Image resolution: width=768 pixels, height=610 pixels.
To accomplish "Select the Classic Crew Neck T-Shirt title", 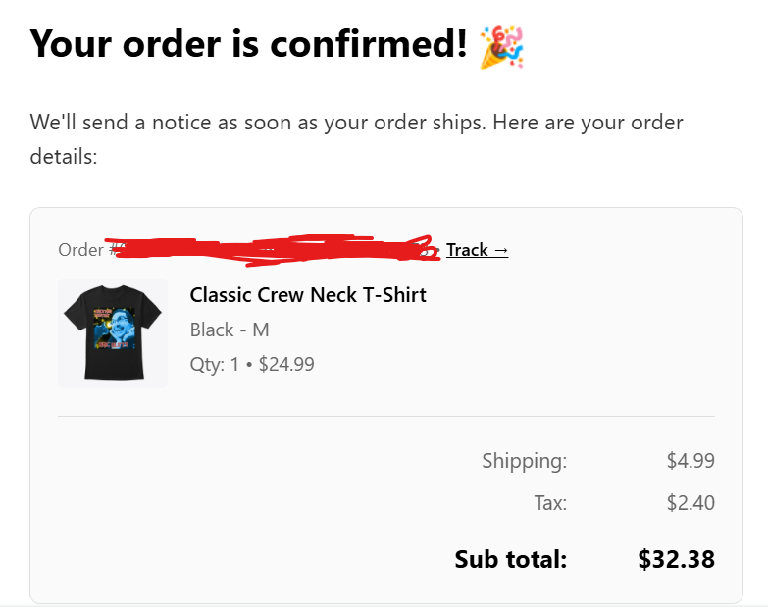I will coord(308,295).
